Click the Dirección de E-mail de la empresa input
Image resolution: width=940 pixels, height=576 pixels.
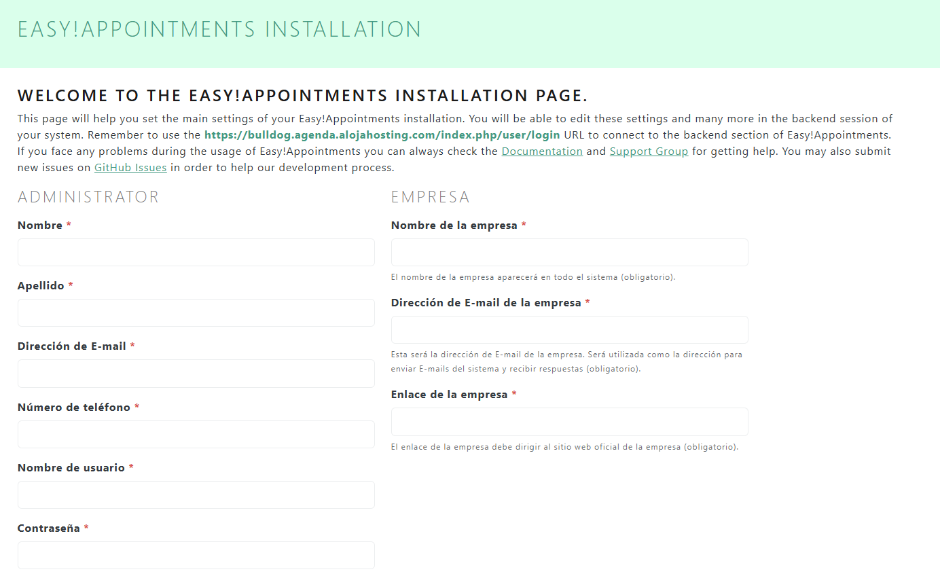[x=569, y=329]
